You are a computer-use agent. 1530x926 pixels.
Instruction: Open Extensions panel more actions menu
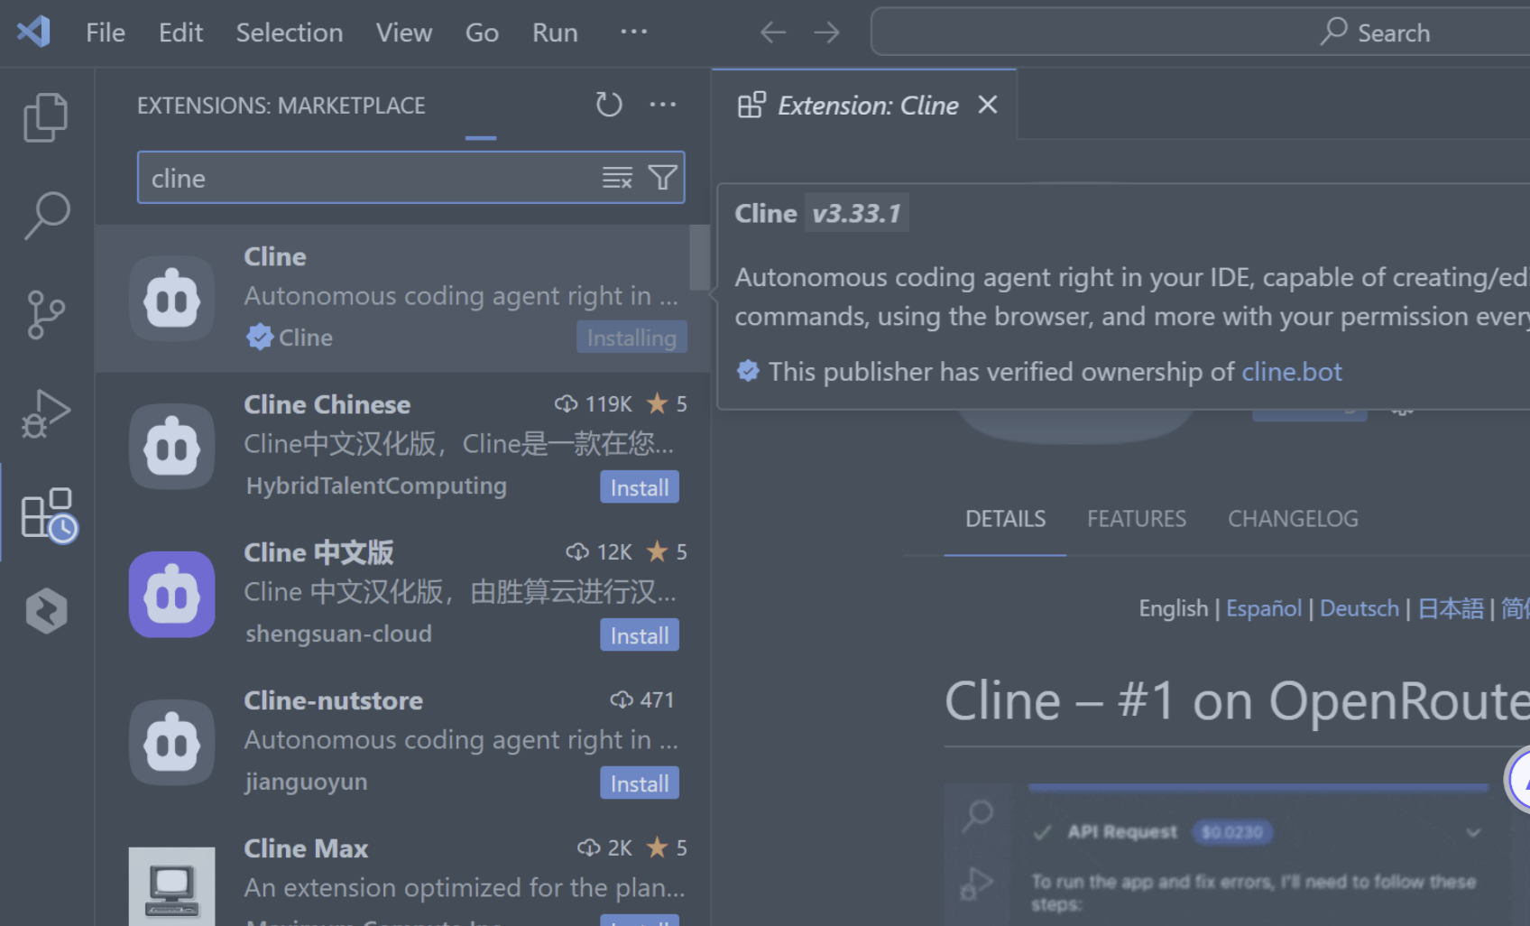click(663, 105)
